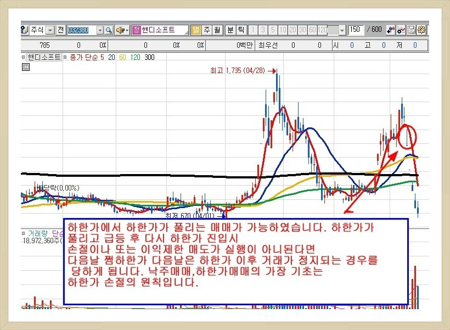
Task: Click the 핸디소프트 legend label button
Action: click(x=44, y=57)
